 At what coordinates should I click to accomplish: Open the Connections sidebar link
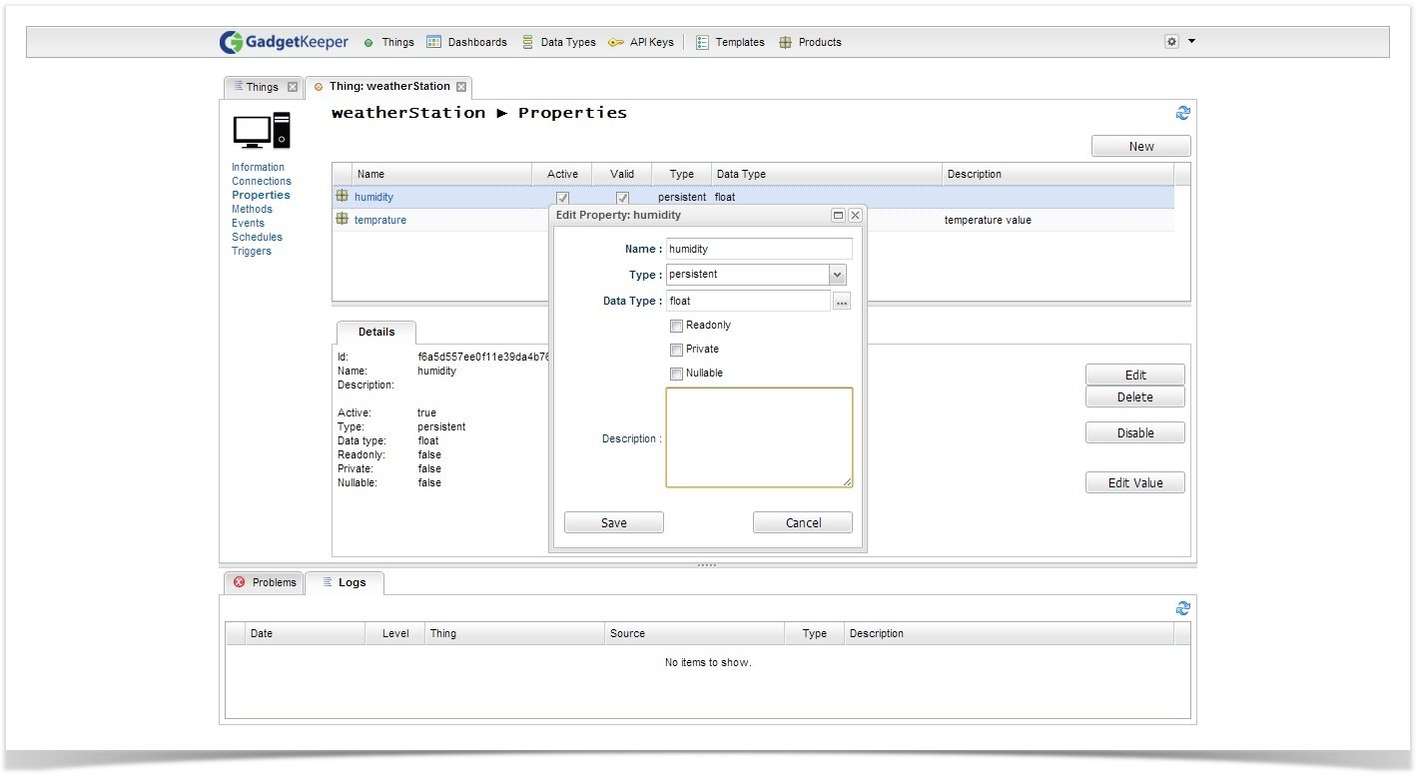coord(262,181)
